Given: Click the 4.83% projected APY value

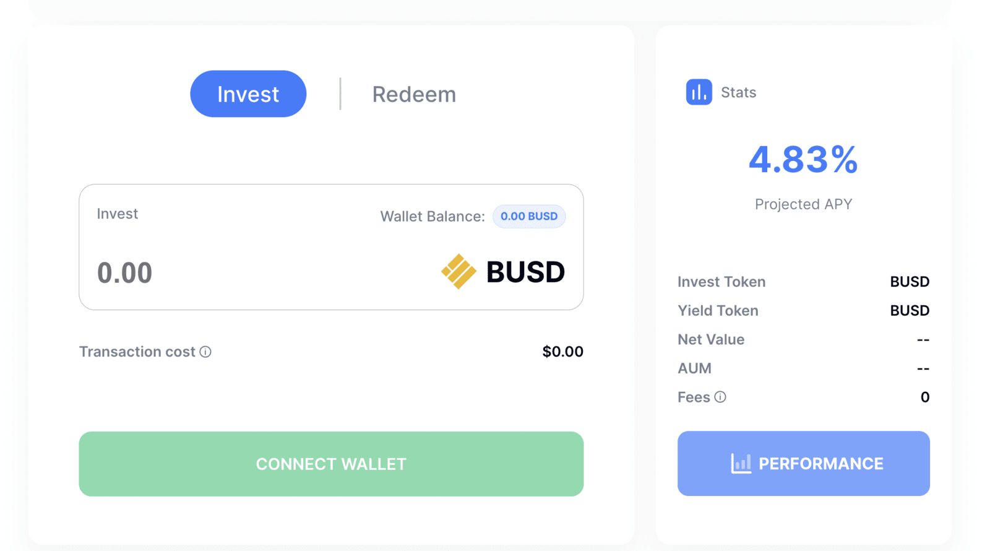Looking at the screenshot, I should point(803,160).
